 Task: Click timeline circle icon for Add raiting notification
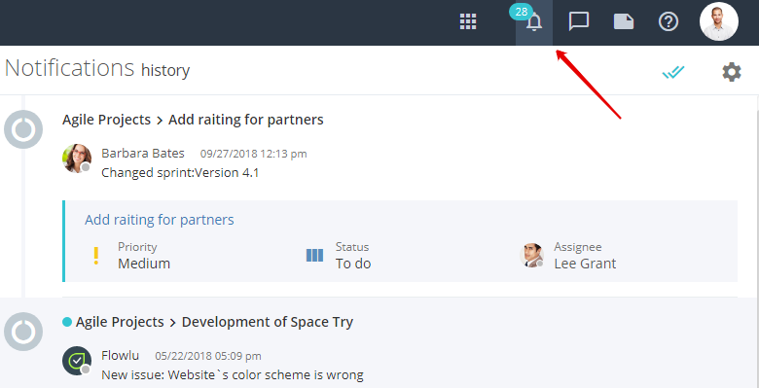point(23,129)
